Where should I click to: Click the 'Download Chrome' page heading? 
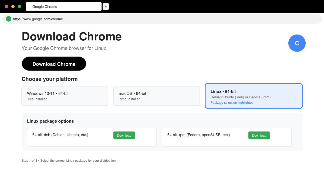(72, 37)
